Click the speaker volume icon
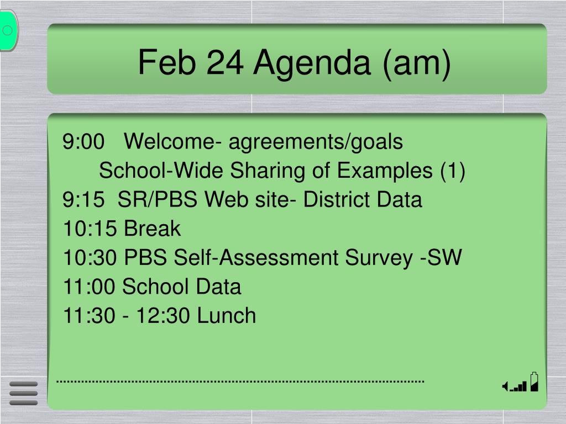The width and height of the screenshot is (566, 424). (505, 386)
